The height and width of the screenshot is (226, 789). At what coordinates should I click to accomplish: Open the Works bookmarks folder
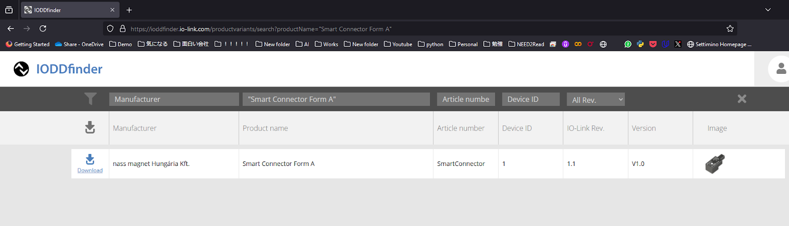326,44
